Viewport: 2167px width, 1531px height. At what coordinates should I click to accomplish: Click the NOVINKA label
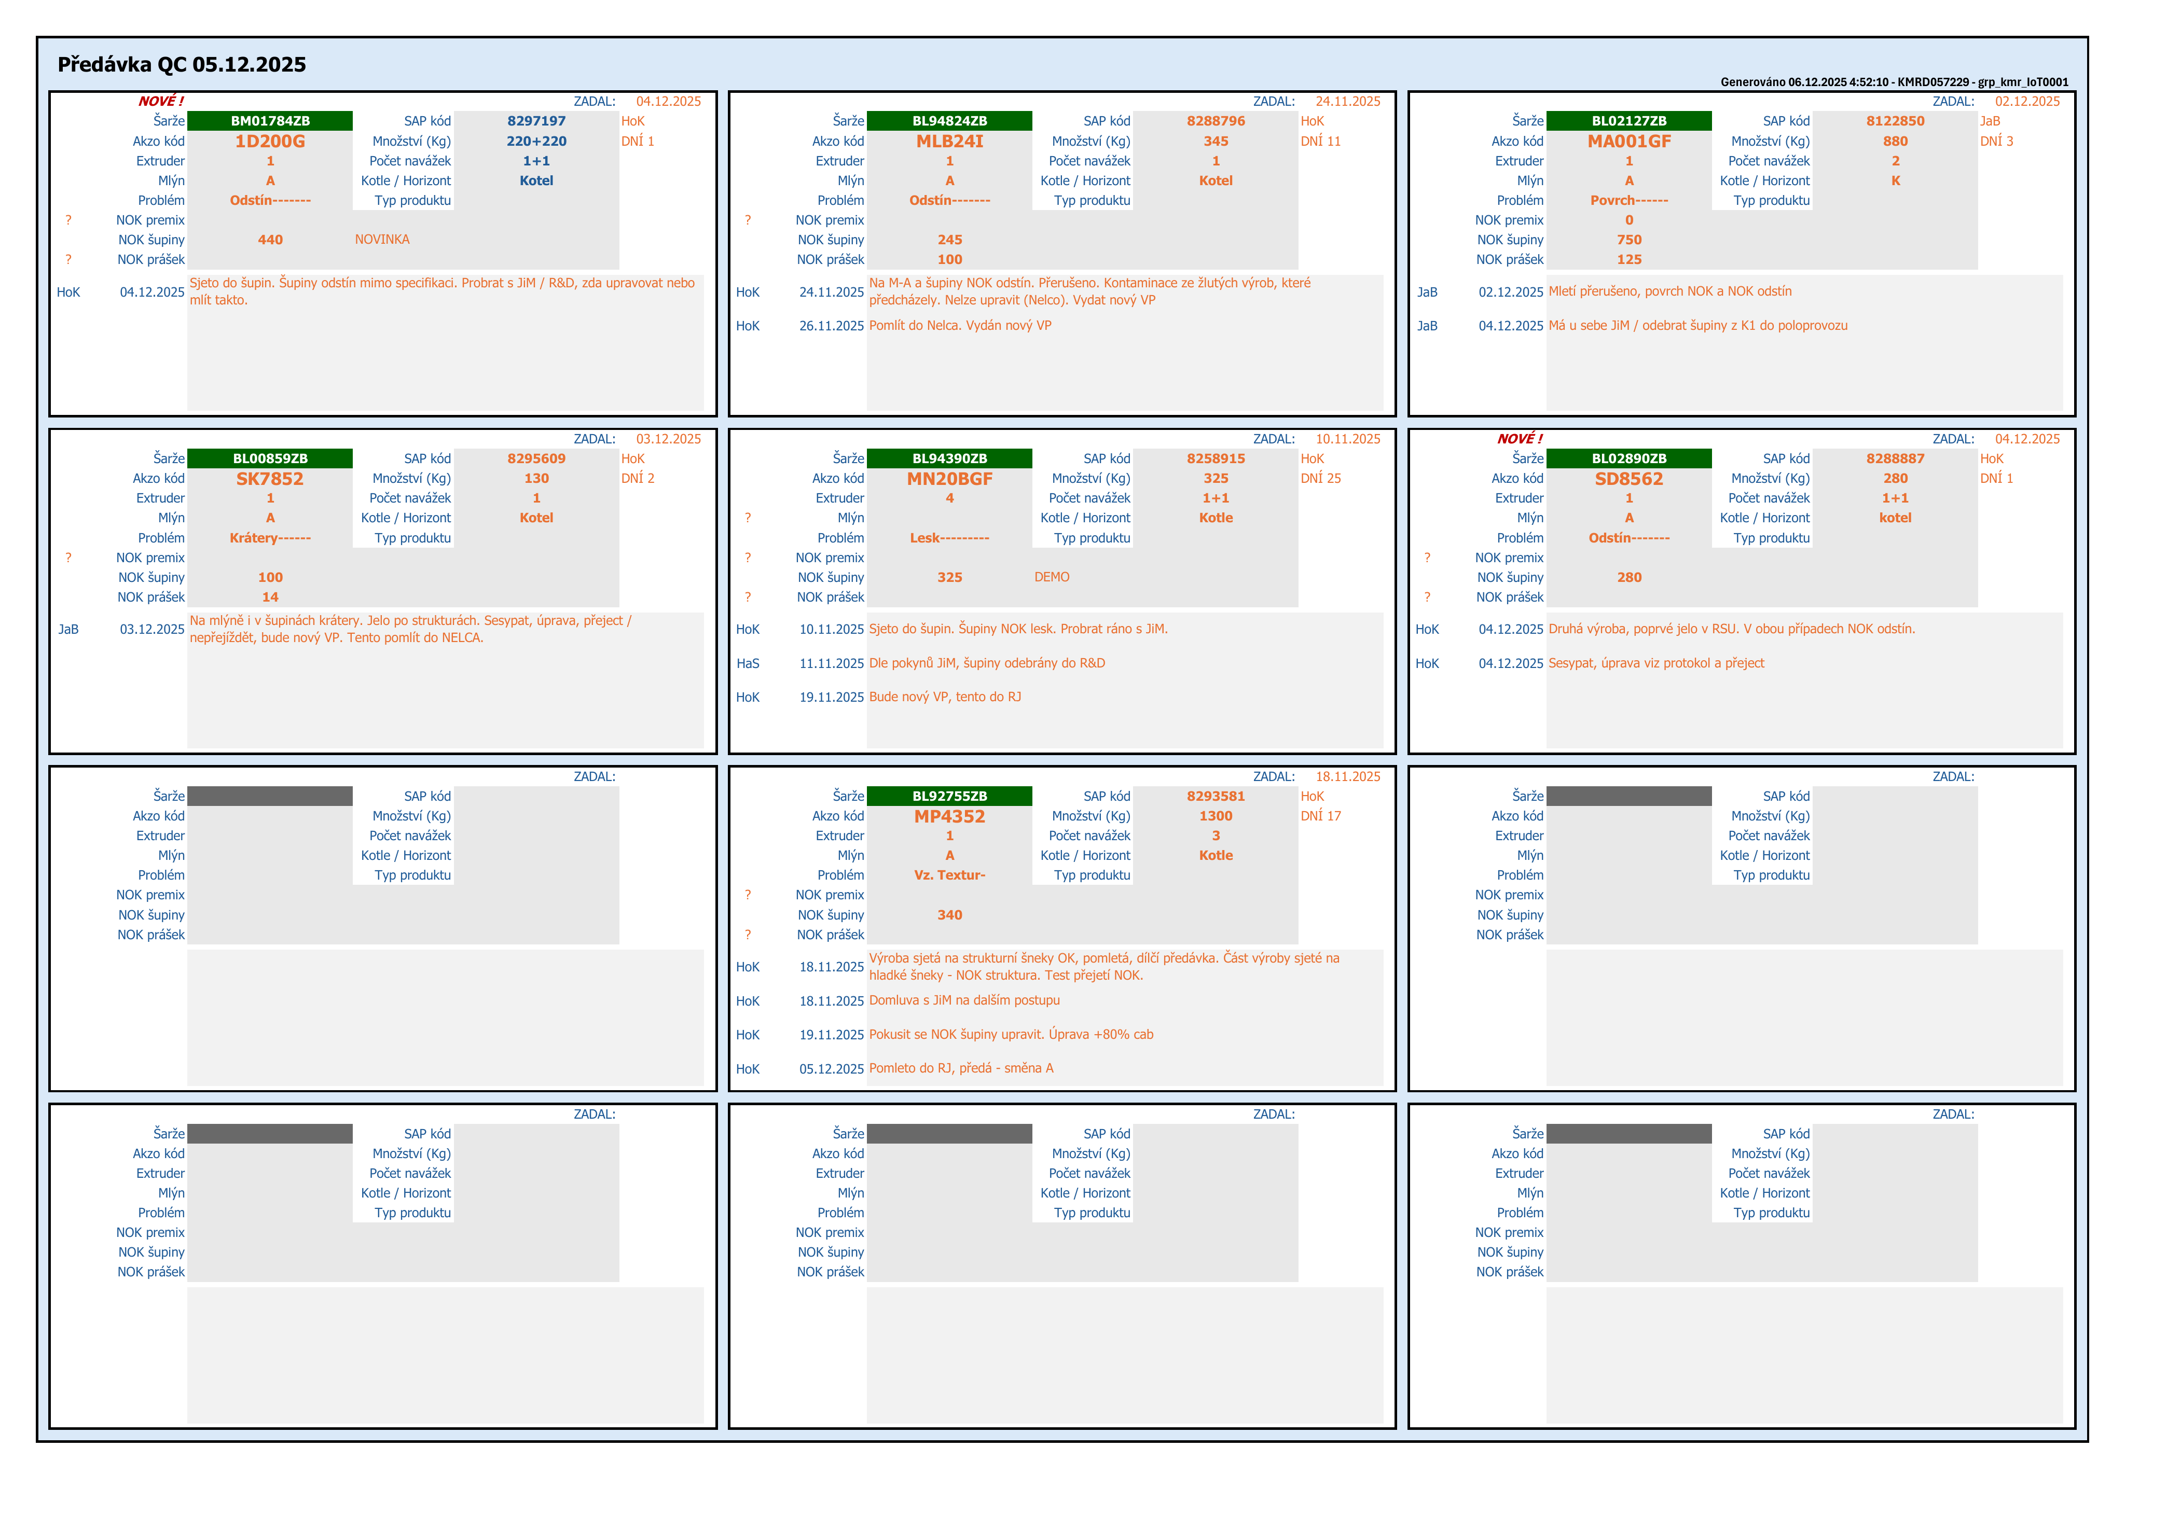pyautogui.click(x=382, y=240)
